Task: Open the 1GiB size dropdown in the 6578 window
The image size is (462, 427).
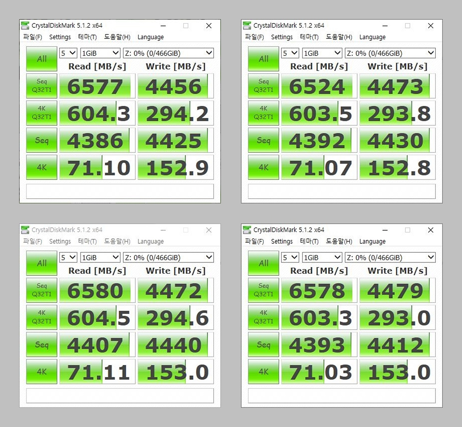Action: point(322,258)
